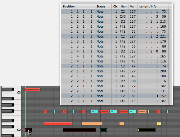The width and height of the screenshot is (180, 137).
Task: Select the cyan C2 note in piano roll
Action: pos(104,130)
